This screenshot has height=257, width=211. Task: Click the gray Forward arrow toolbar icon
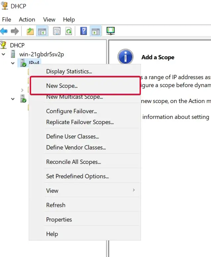(x=15, y=31)
